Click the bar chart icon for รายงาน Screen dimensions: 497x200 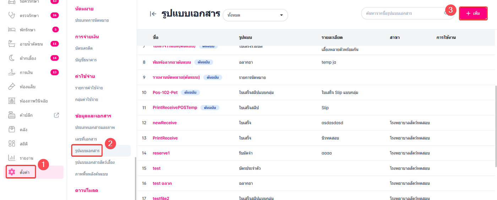[x=12, y=158]
